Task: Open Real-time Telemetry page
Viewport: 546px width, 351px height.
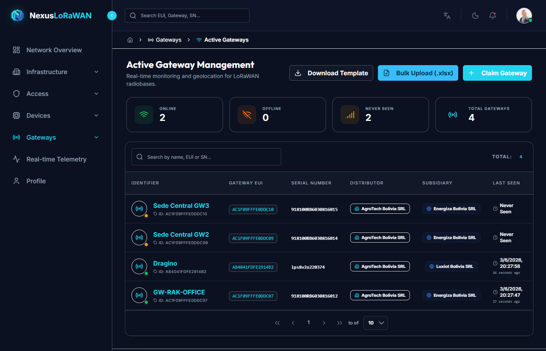Action: coord(56,159)
